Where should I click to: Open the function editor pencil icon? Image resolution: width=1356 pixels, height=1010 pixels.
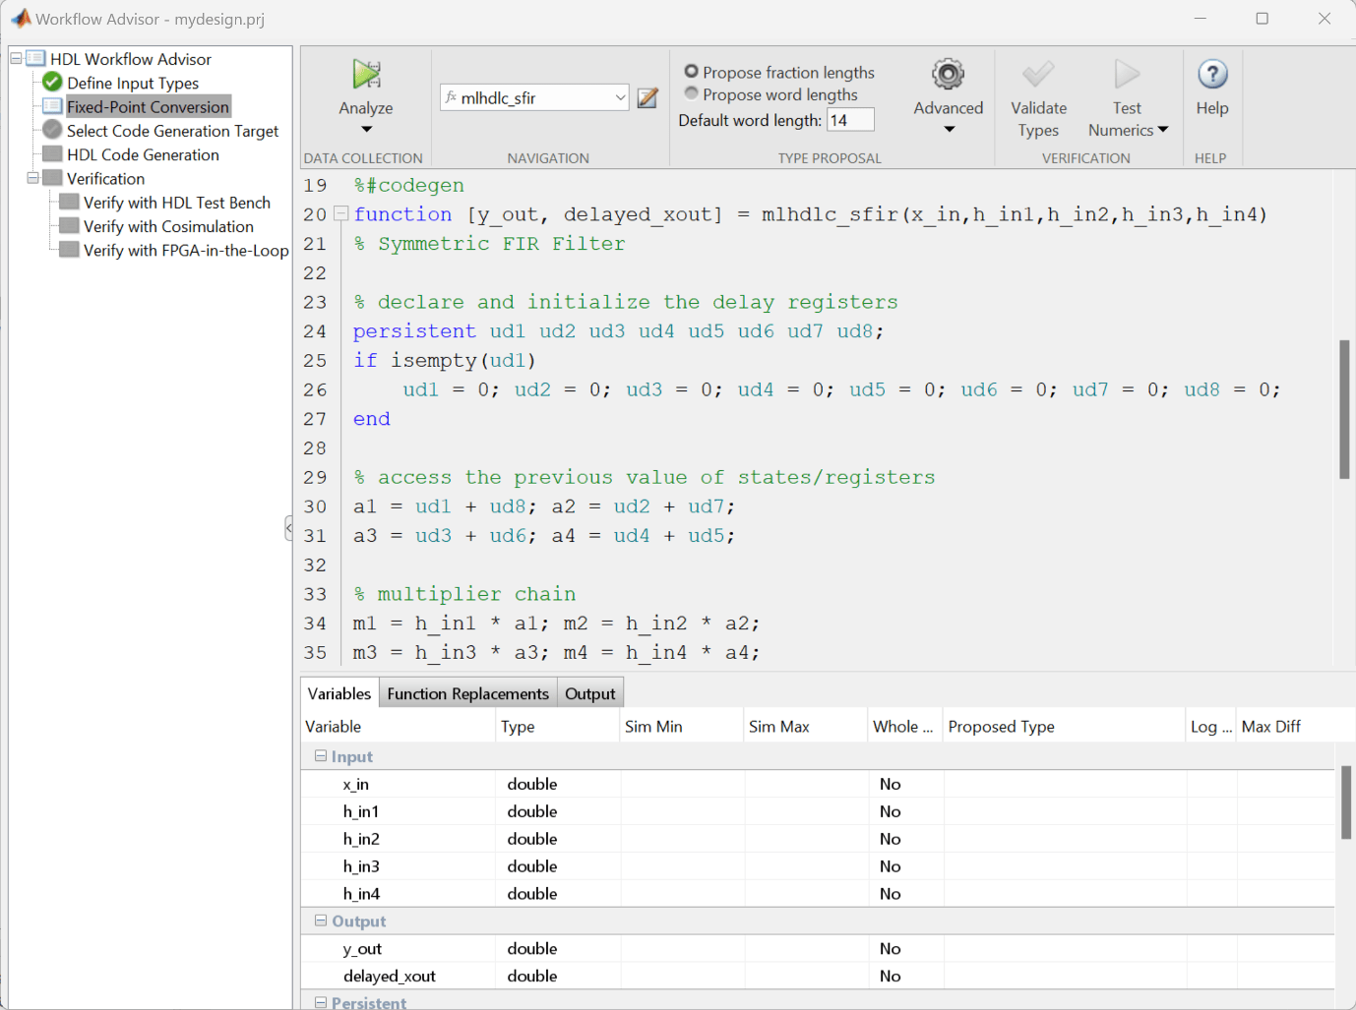(x=647, y=98)
